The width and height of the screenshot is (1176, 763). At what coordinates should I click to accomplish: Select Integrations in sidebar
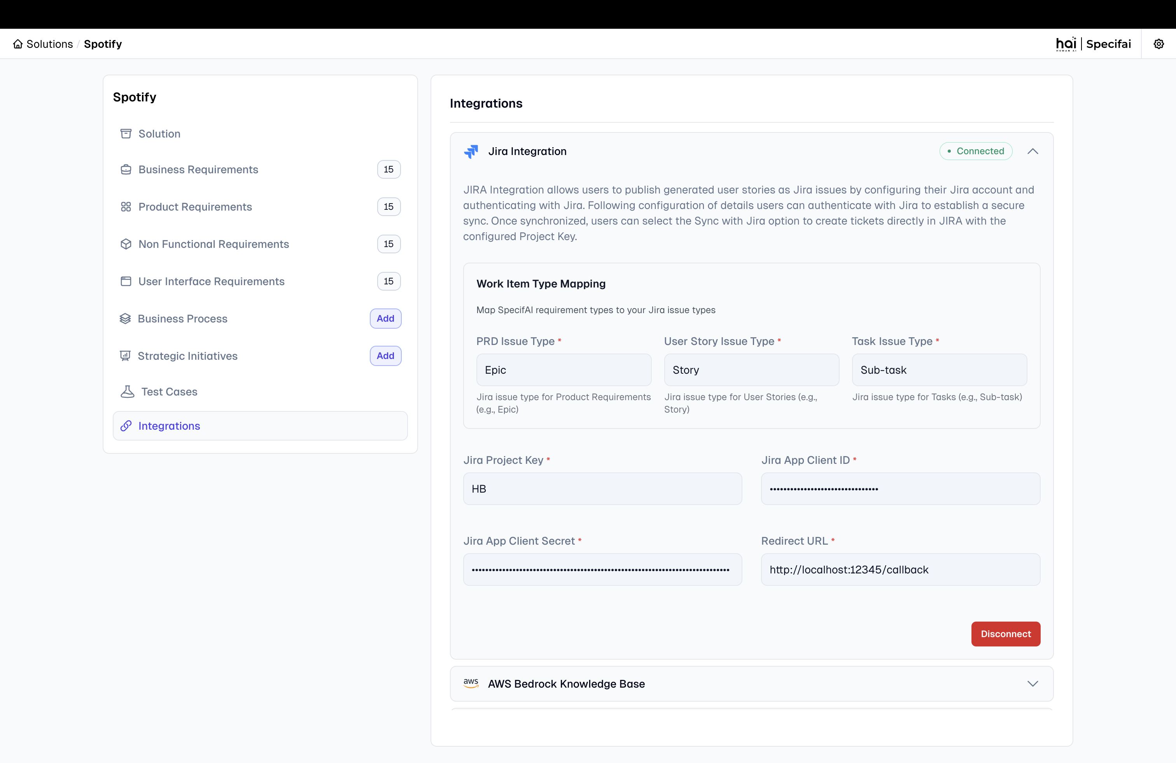click(x=260, y=426)
